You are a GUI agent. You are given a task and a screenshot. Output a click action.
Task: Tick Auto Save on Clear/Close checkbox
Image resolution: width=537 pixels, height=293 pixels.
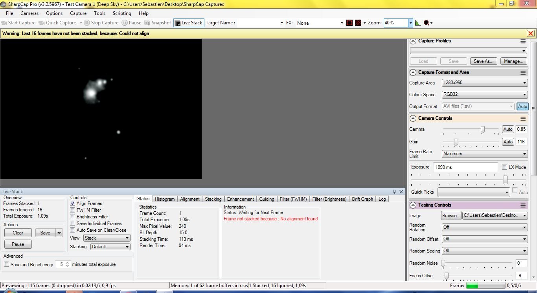73,230
